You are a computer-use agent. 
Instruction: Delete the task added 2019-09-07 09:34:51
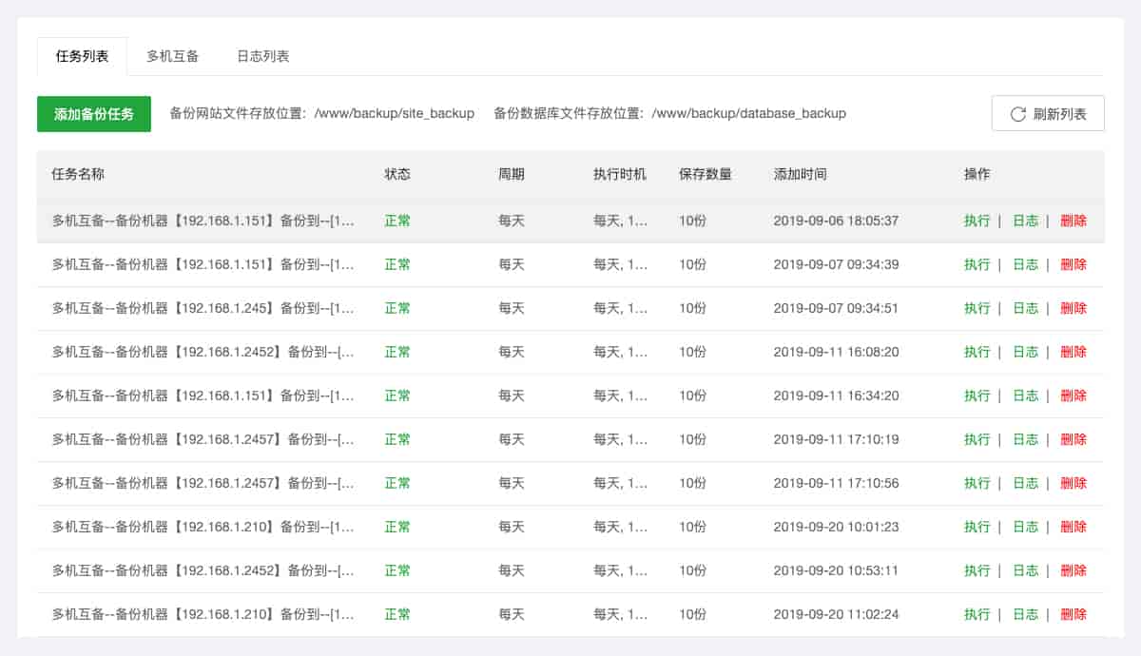click(x=1073, y=308)
